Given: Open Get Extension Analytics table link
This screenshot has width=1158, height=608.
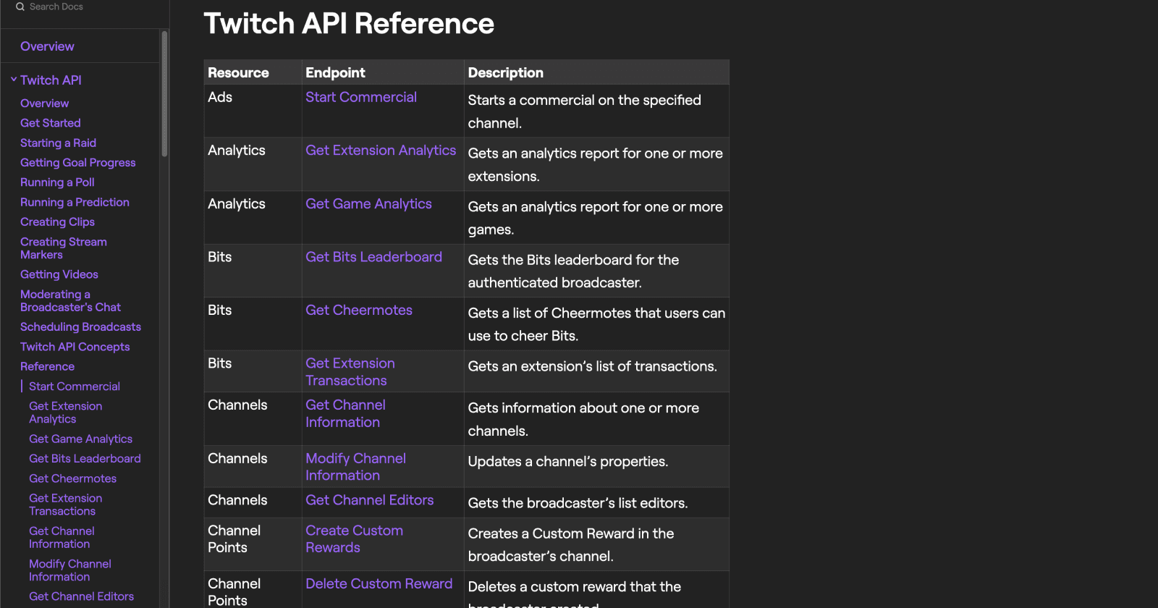Looking at the screenshot, I should tap(381, 151).
